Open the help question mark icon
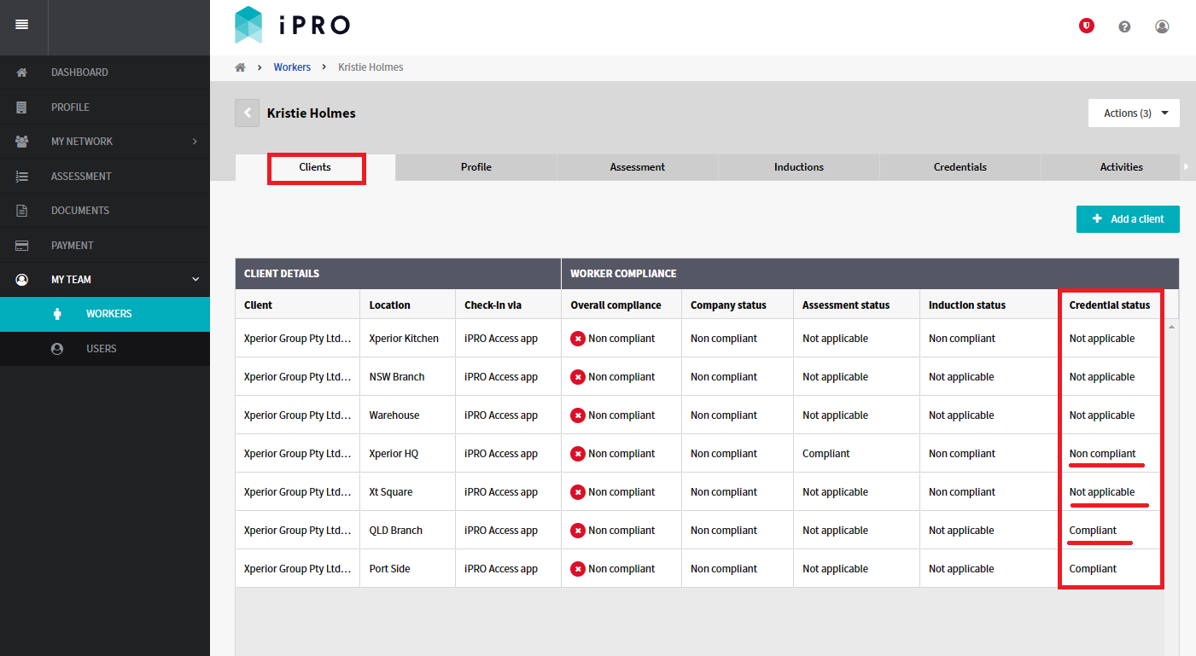The height and width of the screenshot is (656, 1196). coord(1124,26)
